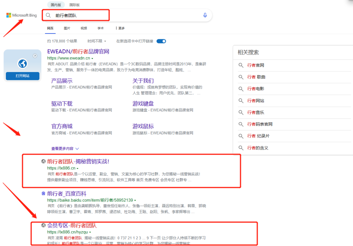Click the microphone icon in the search bar
Image resolution: width=353 pixels, height=246 pixels.
coord(205,15)
